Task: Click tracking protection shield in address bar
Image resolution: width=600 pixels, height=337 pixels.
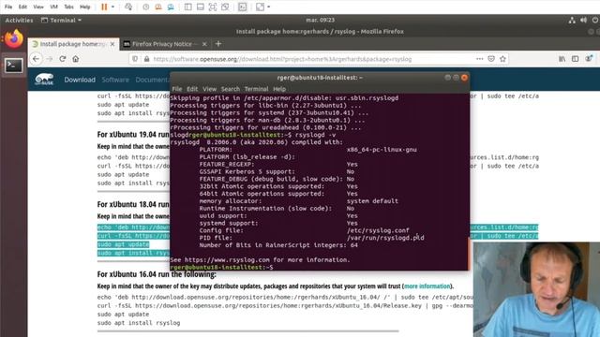Action: click(x=135, y=59)
